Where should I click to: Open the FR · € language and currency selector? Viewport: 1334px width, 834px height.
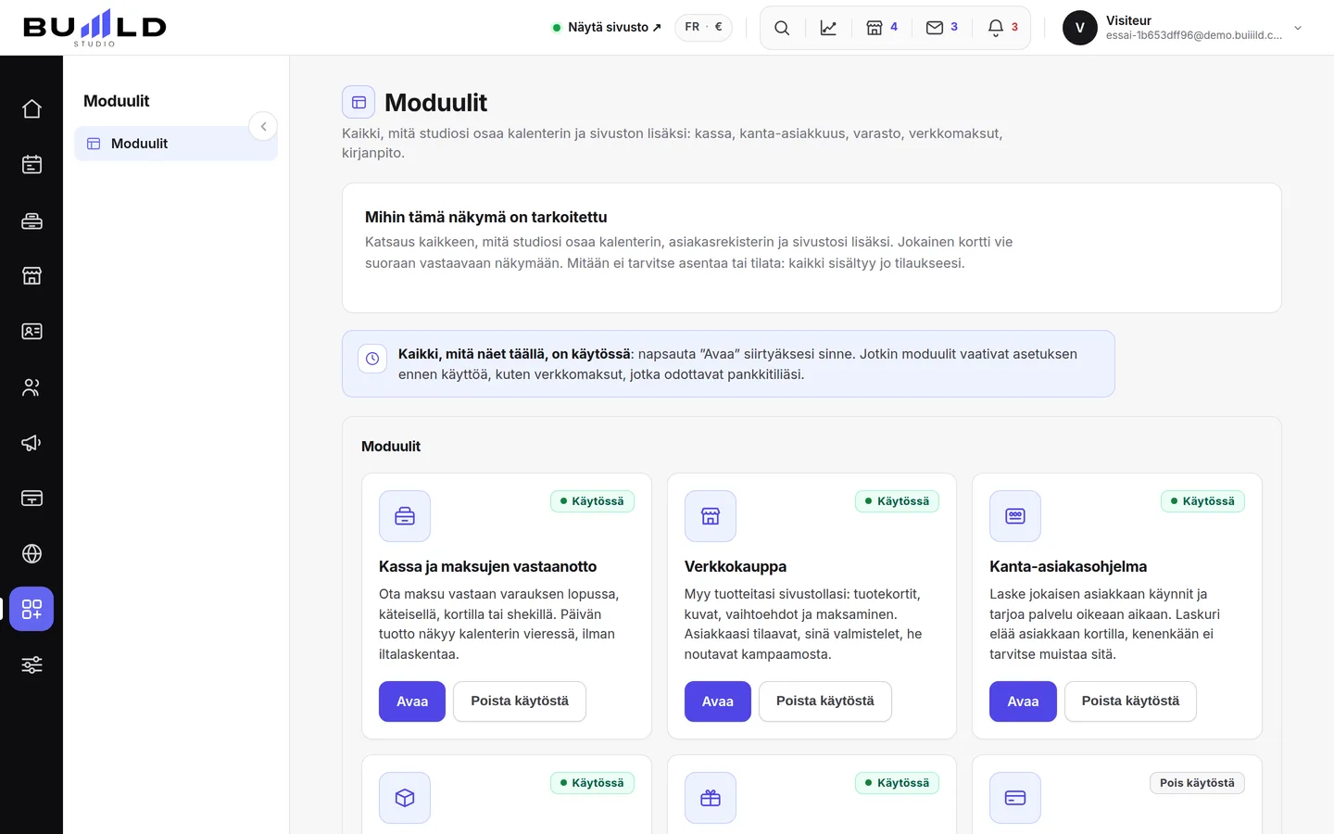[703, 28]
